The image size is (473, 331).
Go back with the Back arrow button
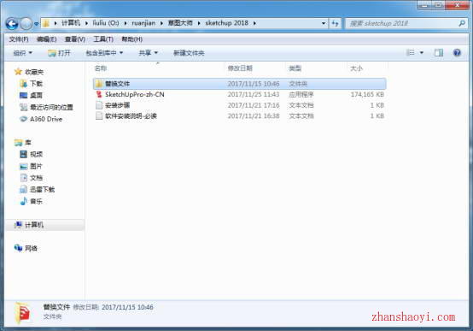(12, 24)
